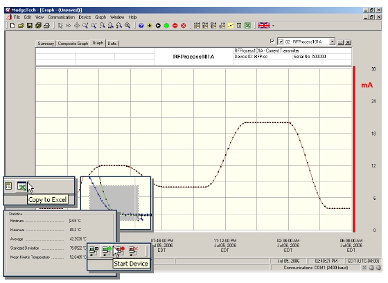Click the UK flag language icon
This screenshot has height=283, width=388.
point(264,26)
